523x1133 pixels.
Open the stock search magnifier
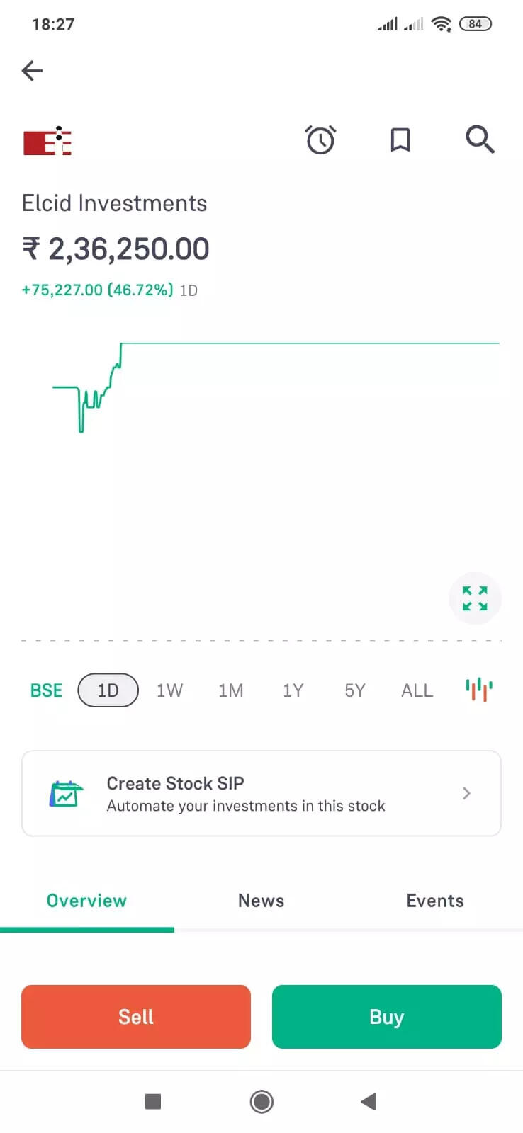[480, 140]
